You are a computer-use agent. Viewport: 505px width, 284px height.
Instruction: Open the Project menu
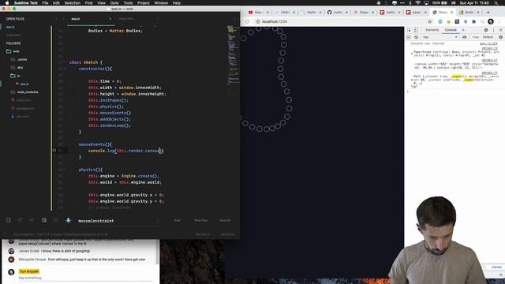click(144, 3)
